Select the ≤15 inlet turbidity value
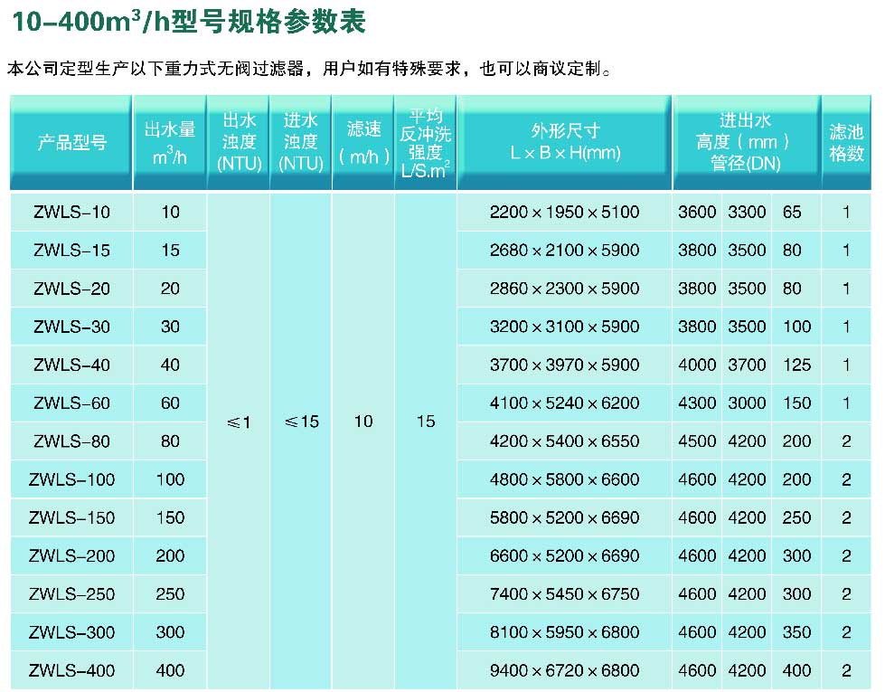The image size is (885, 692). pos(301,422)
